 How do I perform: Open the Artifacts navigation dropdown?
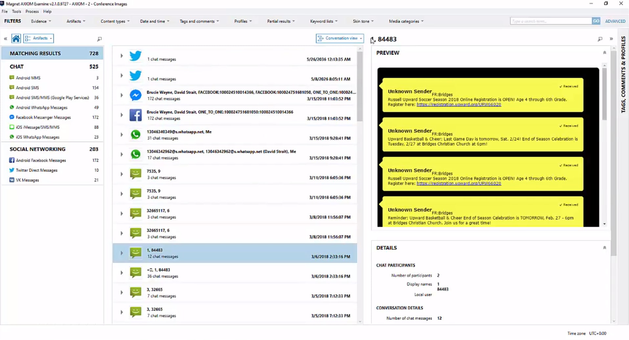(x=38, y=38)
